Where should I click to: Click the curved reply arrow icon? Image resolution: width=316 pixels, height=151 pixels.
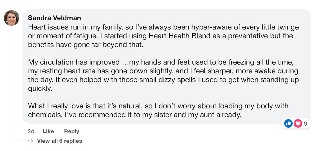pos(30,141)
